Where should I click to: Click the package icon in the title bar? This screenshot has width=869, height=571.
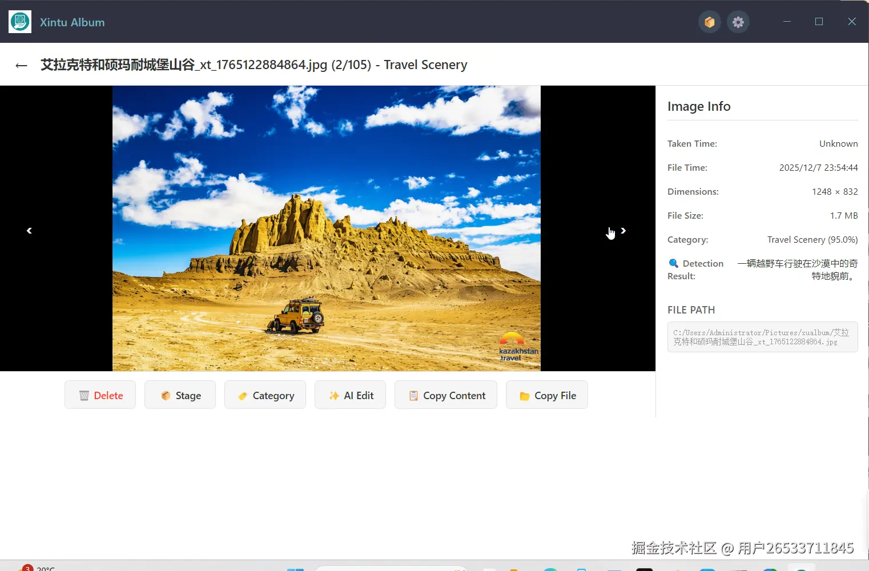click(x=709, y=22)
